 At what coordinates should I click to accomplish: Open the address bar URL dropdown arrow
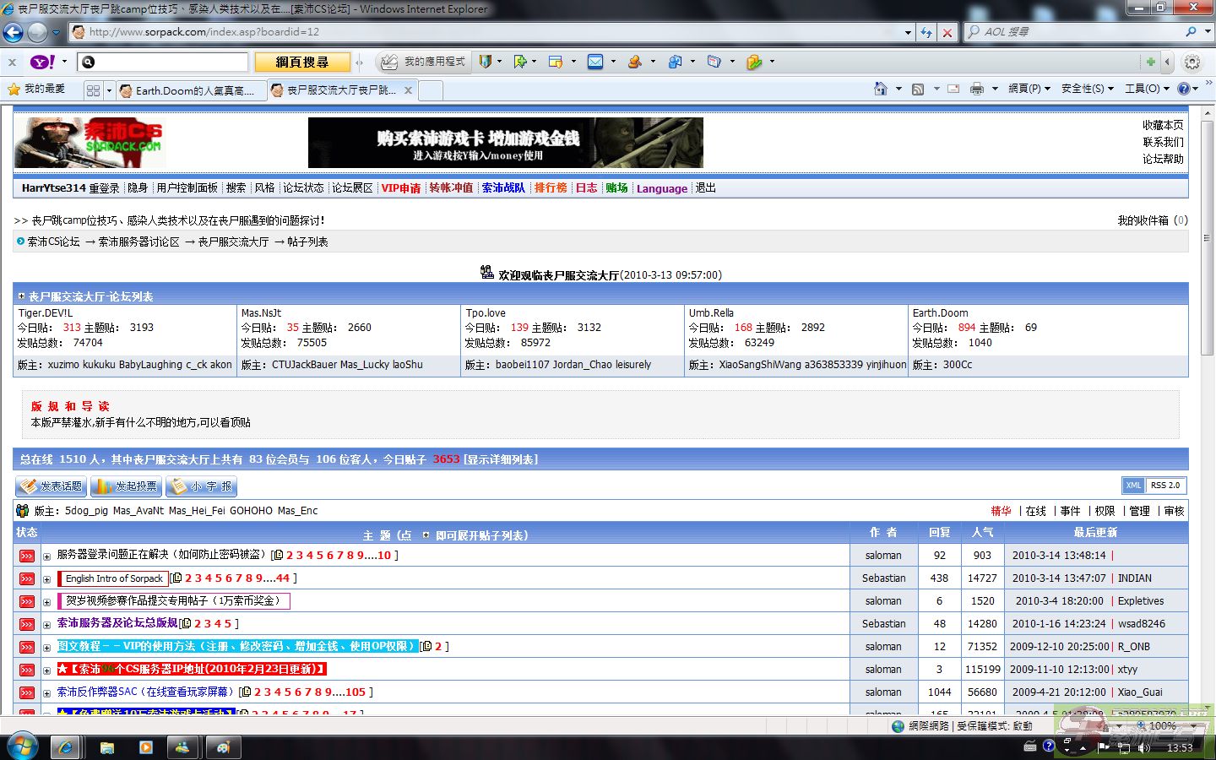pos(908,32)
